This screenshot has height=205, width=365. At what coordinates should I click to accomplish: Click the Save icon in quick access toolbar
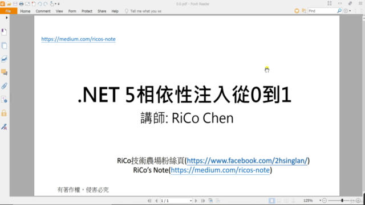coord(15,4)
